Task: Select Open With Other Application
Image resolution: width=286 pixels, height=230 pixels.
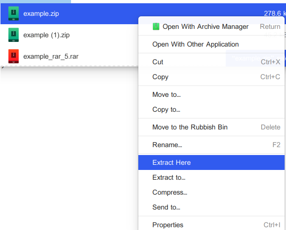Action: 195,44
